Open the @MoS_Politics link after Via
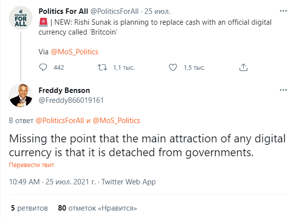The image size is (296, 218). [74, 52]
